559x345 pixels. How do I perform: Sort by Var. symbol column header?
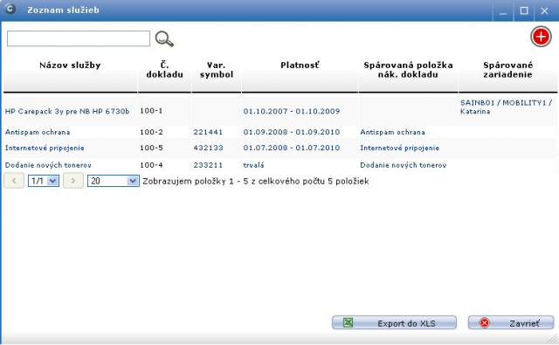[x=217, y=70]
